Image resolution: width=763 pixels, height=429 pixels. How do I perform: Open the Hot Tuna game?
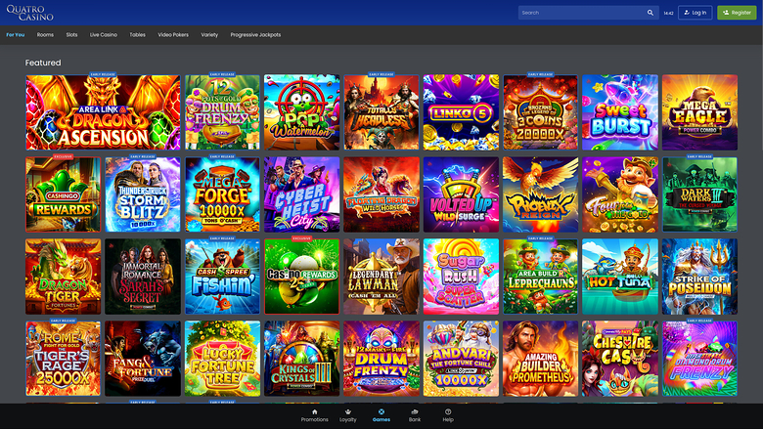[x=620, y=277]
